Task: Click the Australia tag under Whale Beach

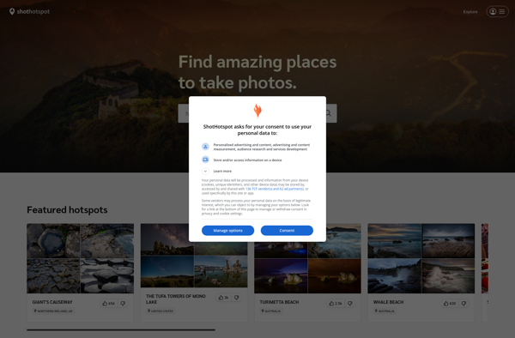Action: point(385,311)
